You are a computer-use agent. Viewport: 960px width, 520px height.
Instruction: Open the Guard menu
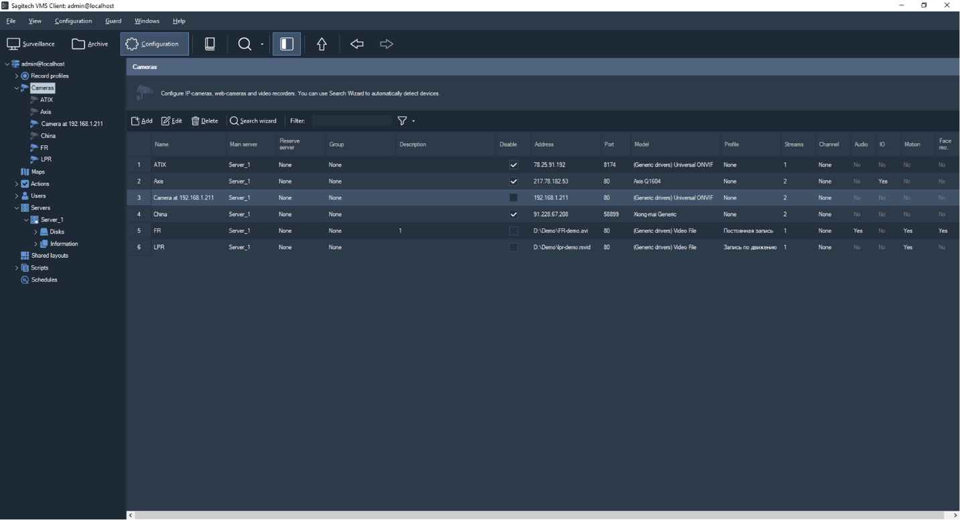pos(113,21)
